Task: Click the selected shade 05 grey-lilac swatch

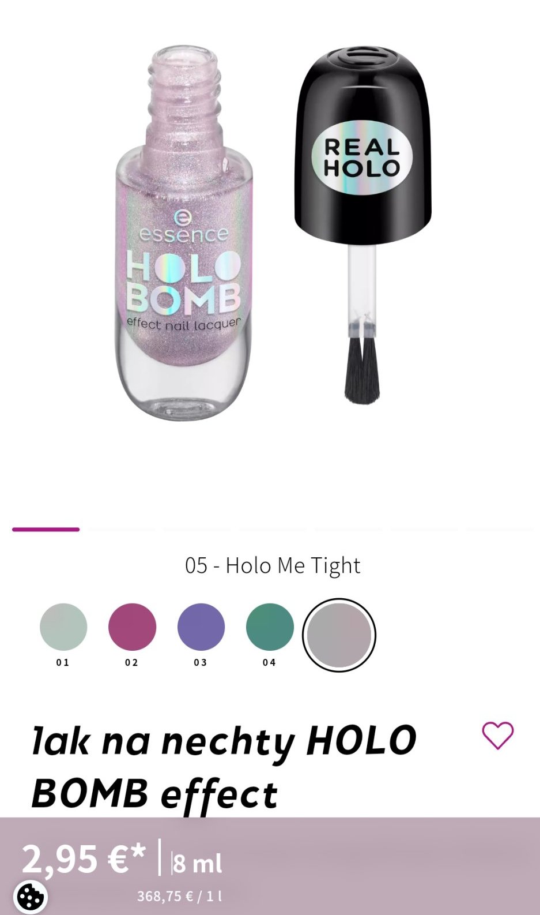Action: (339, 635)
